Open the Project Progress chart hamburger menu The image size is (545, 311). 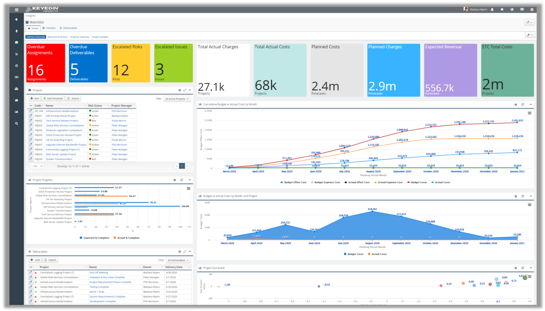coord(188,189)
